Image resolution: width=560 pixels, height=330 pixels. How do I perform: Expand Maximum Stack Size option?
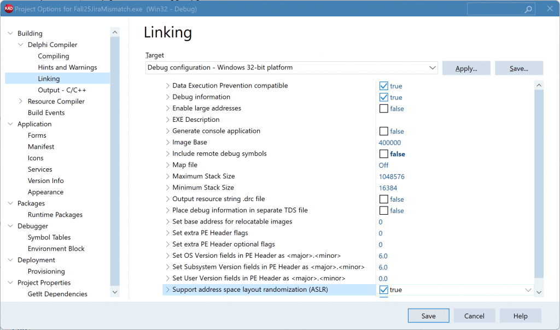coord(167,176)
